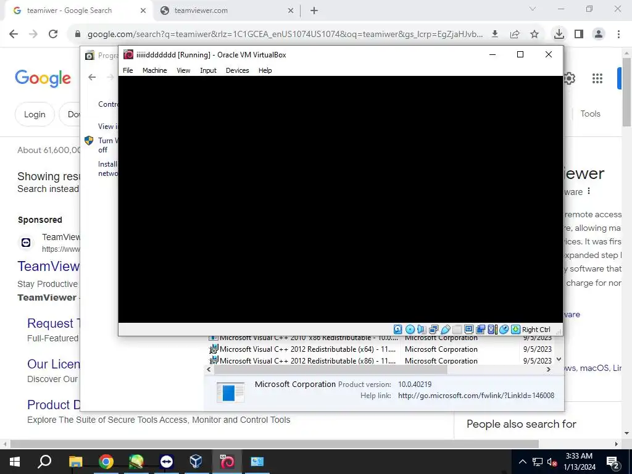Open knowledge panel more options dots
The width and height of the screenshot is (632, 474).
(589, 191)
